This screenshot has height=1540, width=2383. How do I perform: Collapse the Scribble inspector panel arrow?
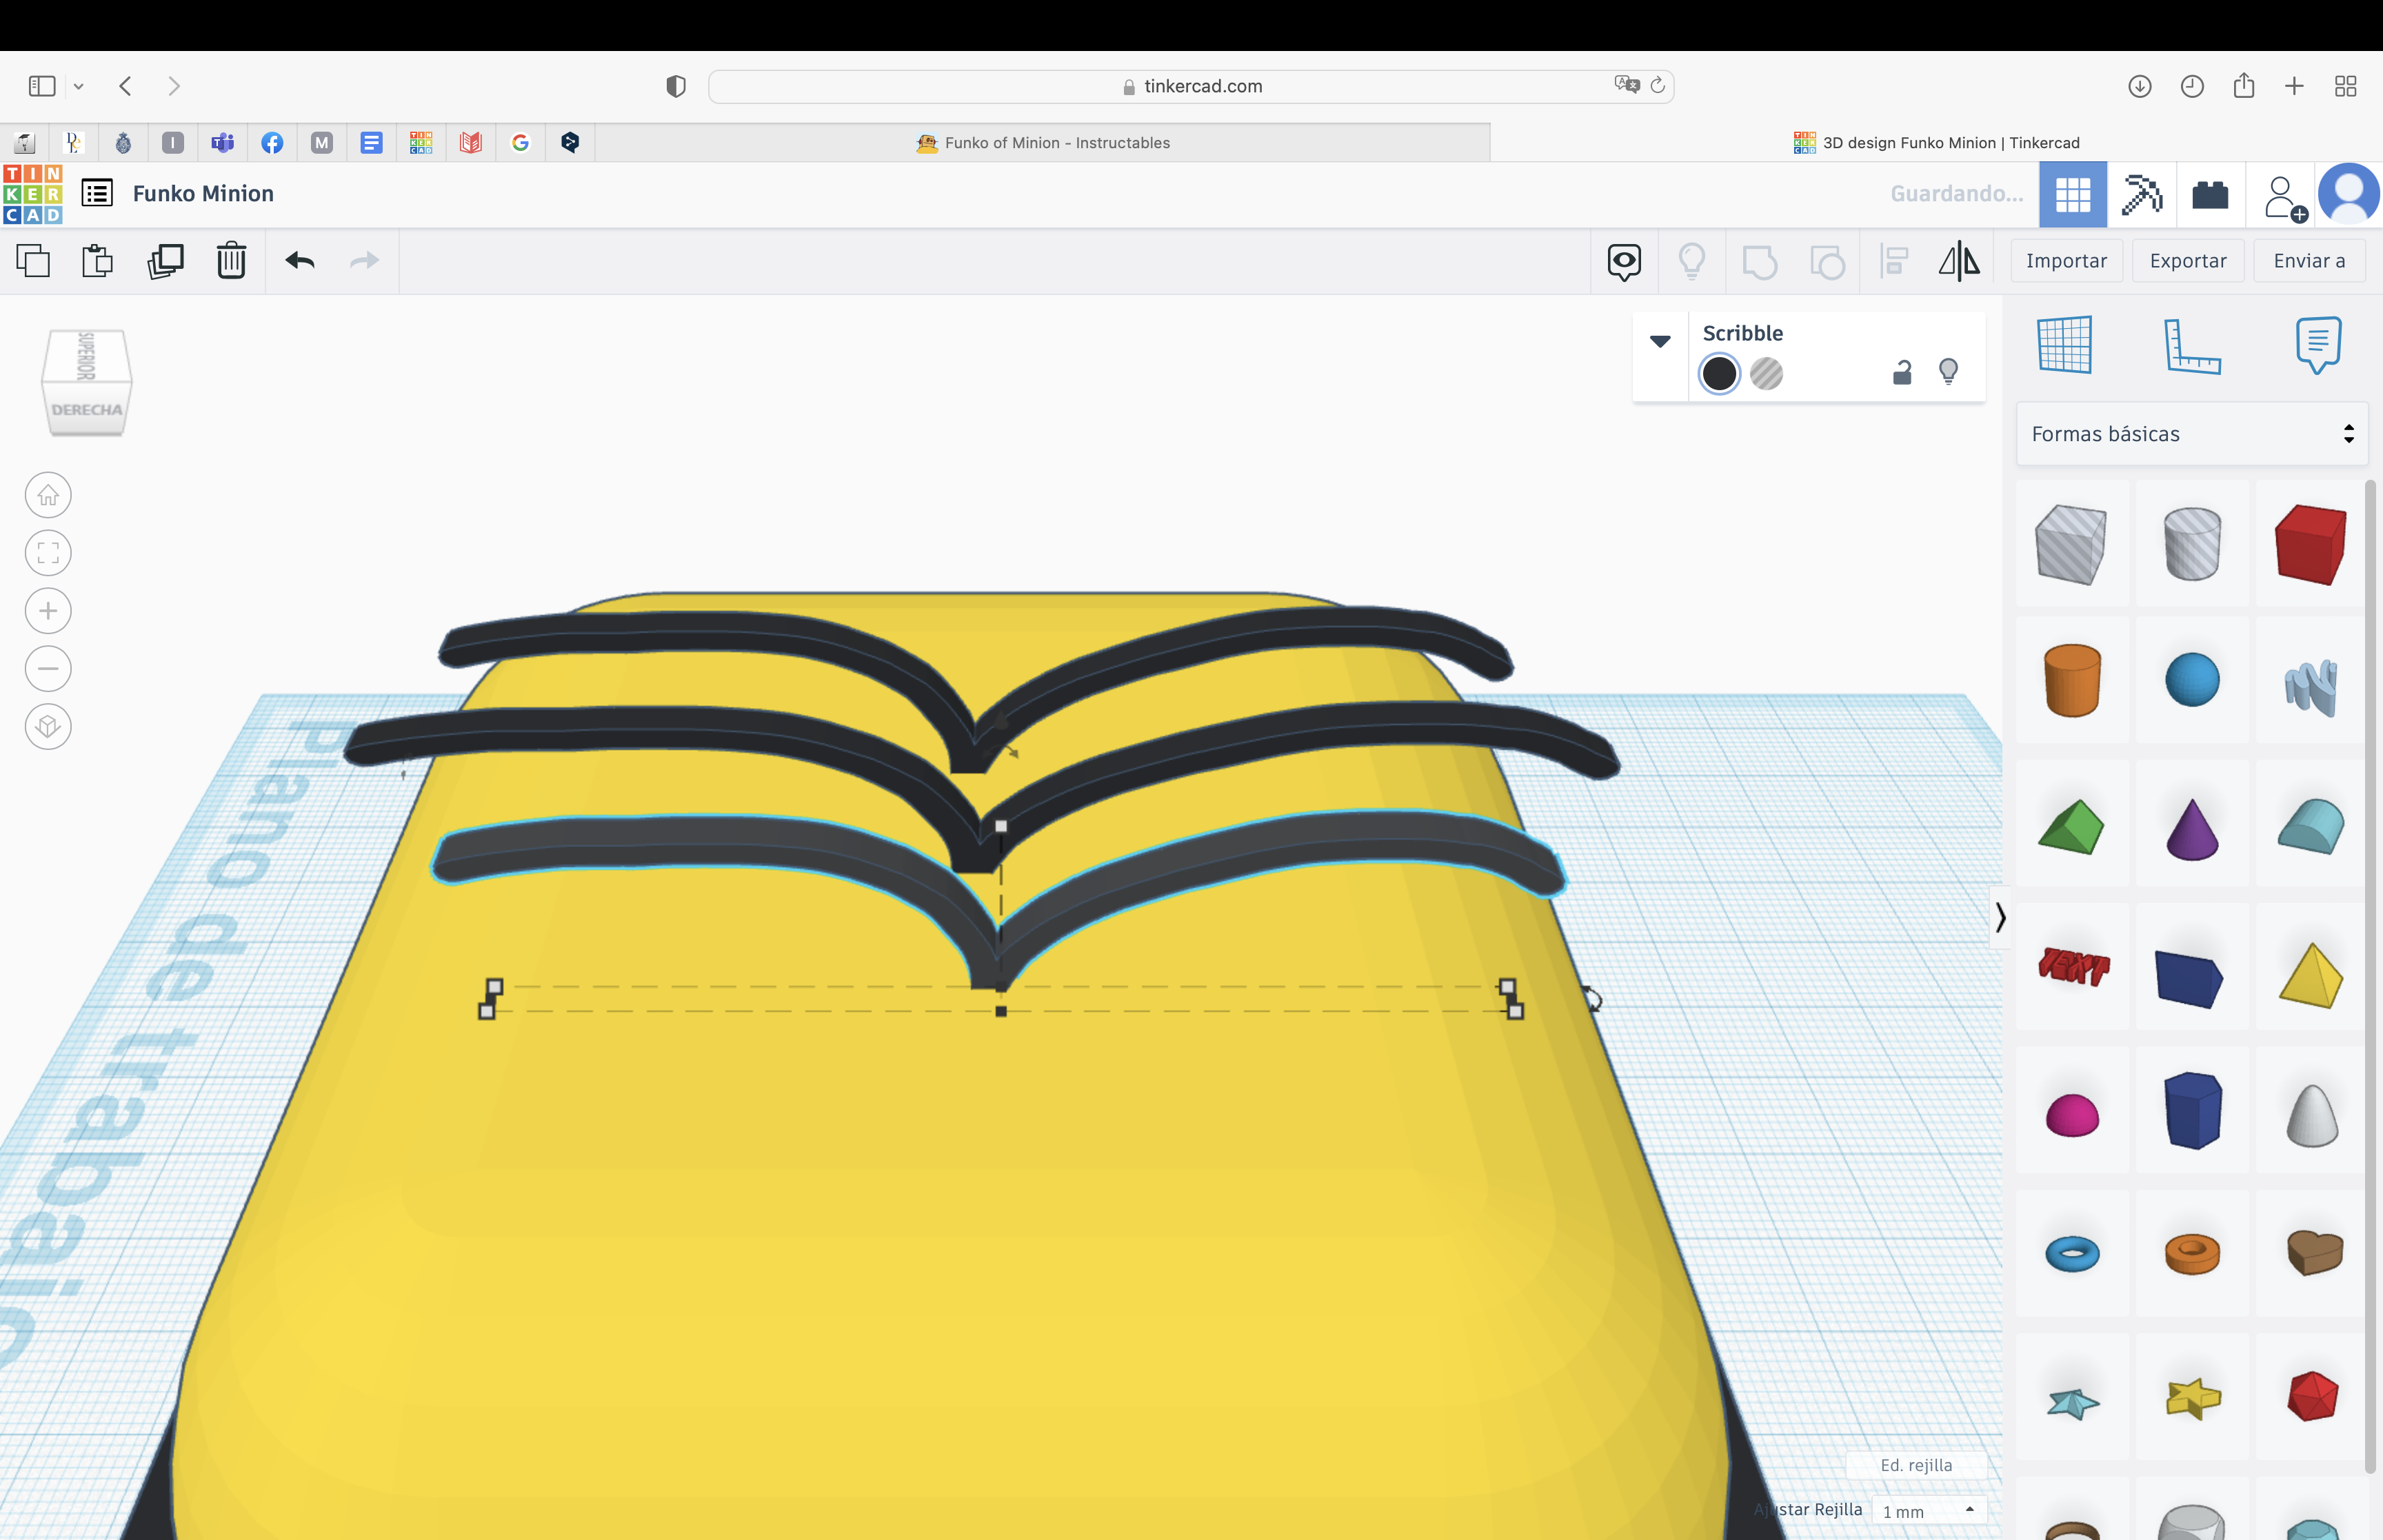tap(1660, 342)
